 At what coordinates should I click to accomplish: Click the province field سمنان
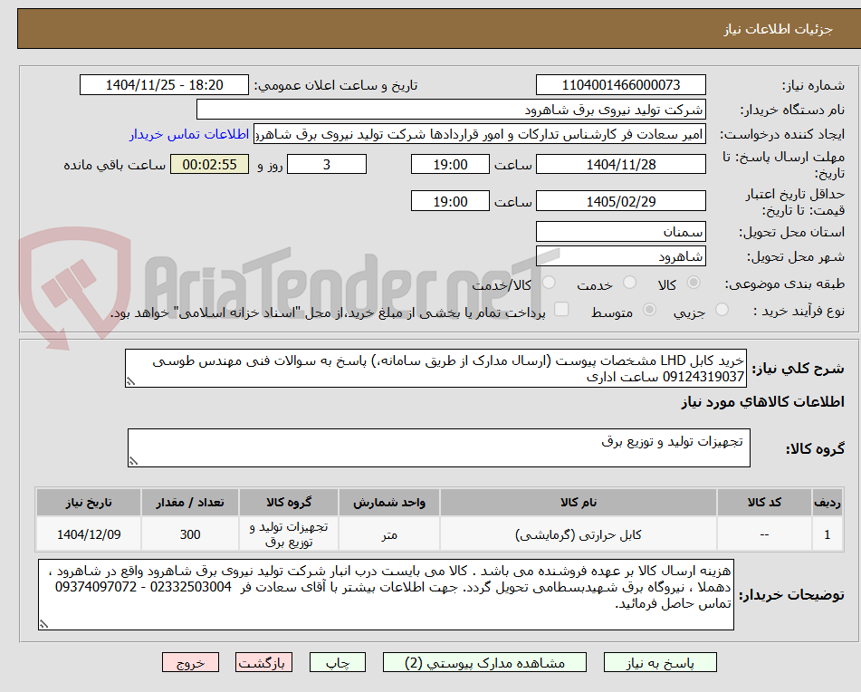[620, 232]
